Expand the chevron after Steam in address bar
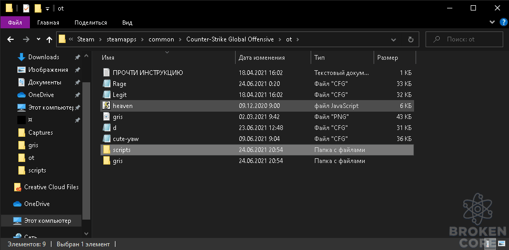This screenshot has height=250, width=509. click(100, 39)
